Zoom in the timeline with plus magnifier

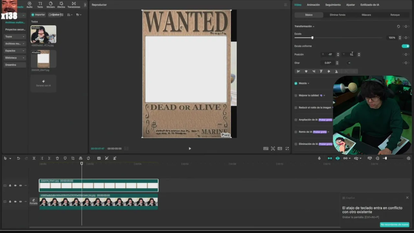pos(409,158)
